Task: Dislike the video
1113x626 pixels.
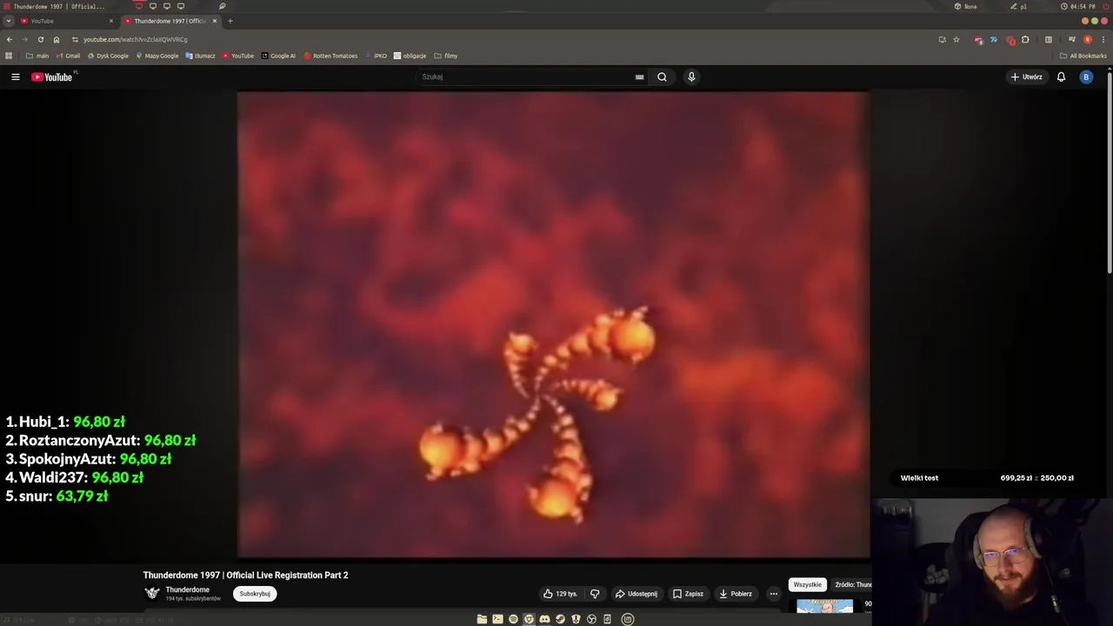Action: pyautogui.click(x=595, y=594)
